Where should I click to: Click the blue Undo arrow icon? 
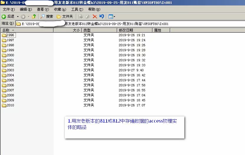pos(102,17)
